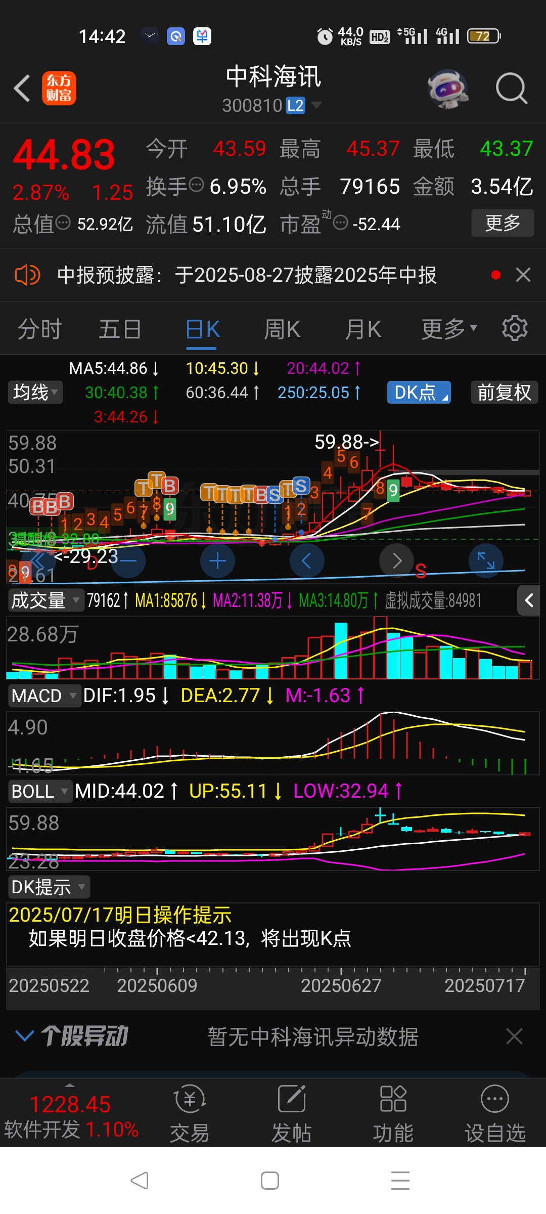Zoom out chart with minus button

tap(128, 560)
